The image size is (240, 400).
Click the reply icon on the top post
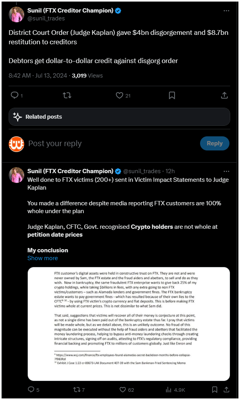click(14, 96)
